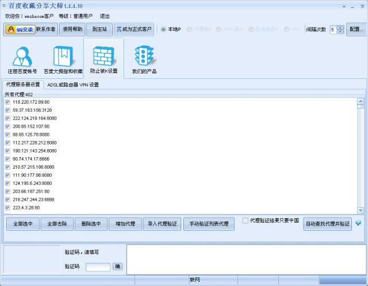Click blue heart icon beside auto-find button
Image resolution: width=368 pixels, height=286 pixels.
(358, 223)
